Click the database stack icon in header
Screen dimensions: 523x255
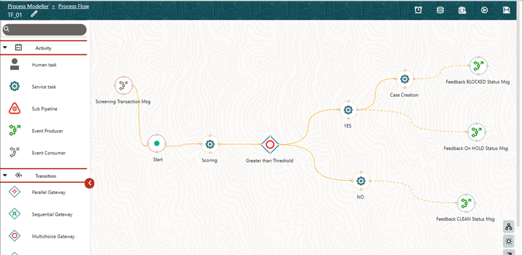point(440,10)
